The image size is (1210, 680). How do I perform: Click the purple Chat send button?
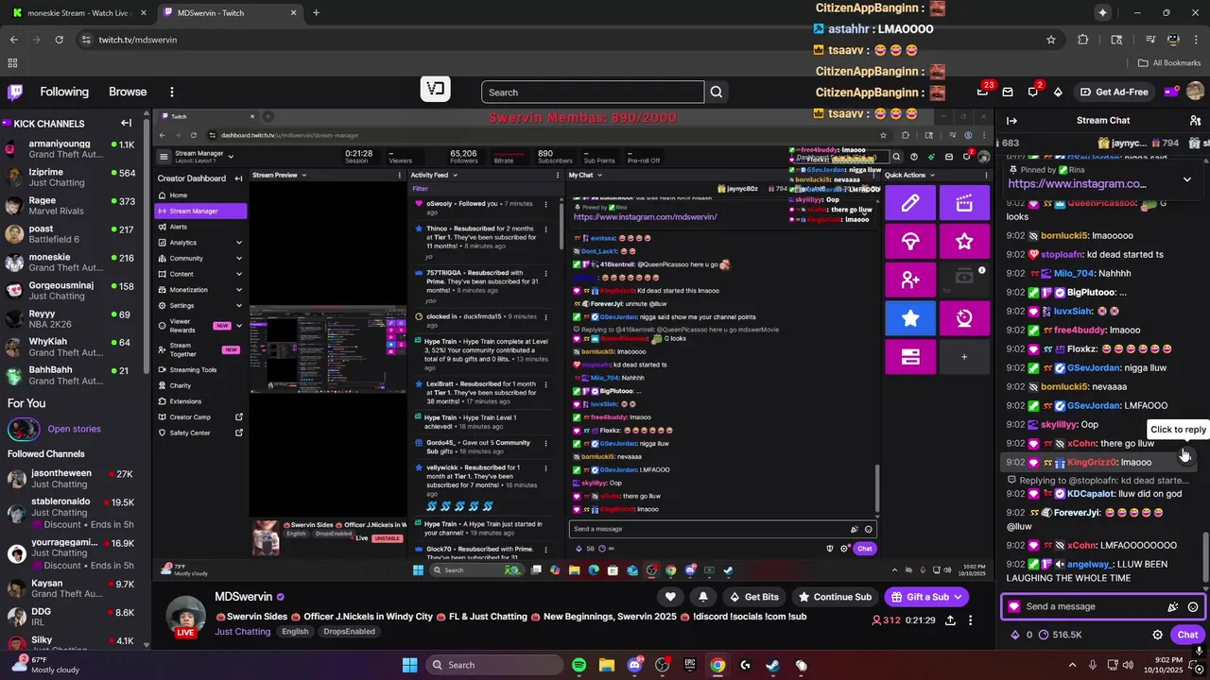click(1187, 635)
